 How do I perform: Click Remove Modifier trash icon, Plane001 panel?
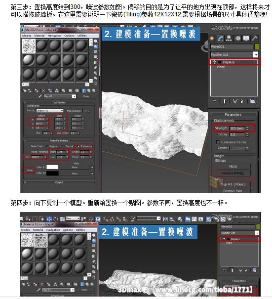tap(242, 101)
